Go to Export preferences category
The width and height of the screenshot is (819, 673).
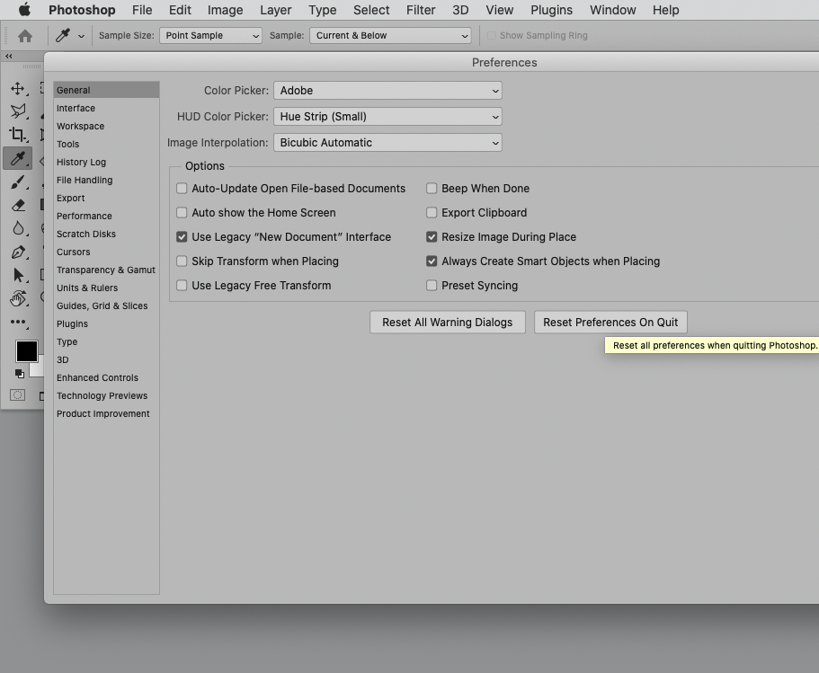[107, 198]
